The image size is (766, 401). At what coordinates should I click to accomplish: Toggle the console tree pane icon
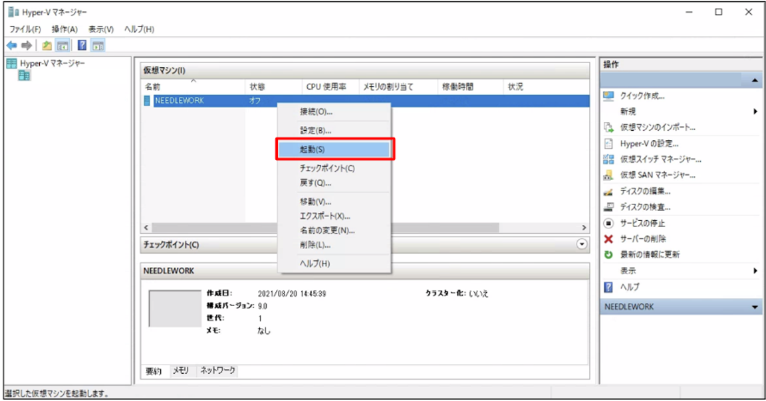63,46
